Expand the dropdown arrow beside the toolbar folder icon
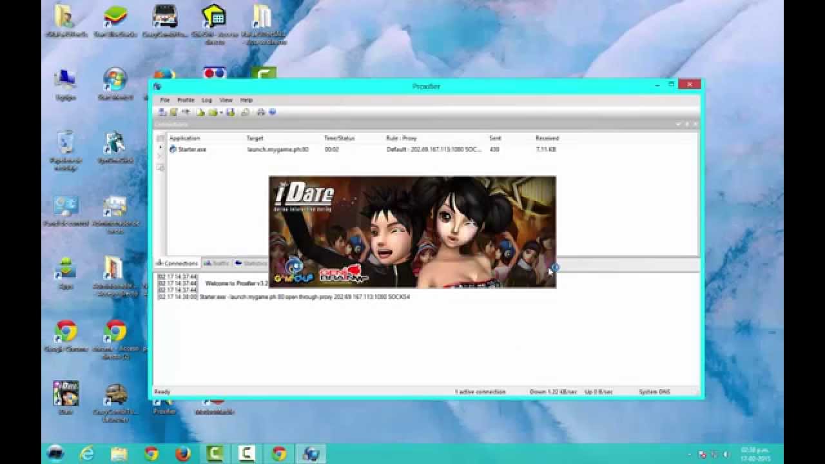 pos(221,112)
